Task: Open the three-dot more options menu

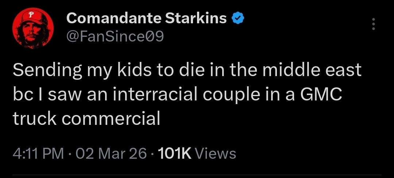Action: [x=373, y=24]
